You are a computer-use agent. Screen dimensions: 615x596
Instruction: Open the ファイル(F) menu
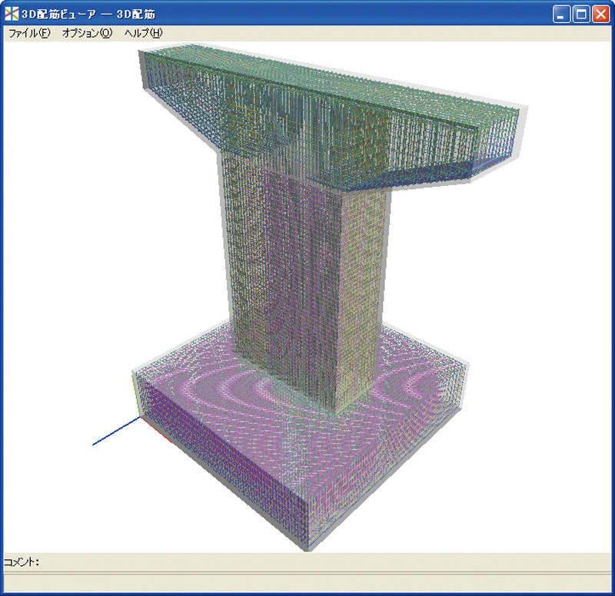coord(29,33)
